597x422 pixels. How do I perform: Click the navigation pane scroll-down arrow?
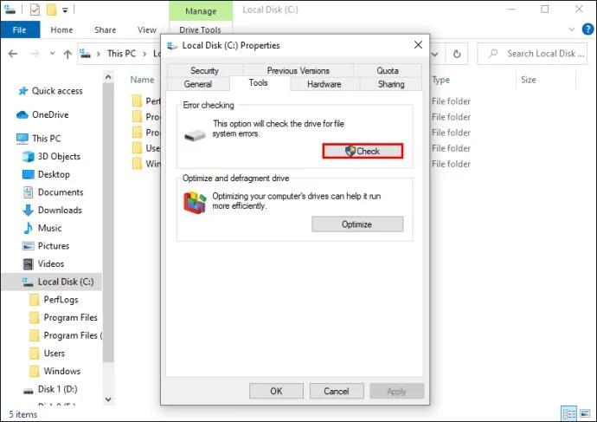[108, 399]
